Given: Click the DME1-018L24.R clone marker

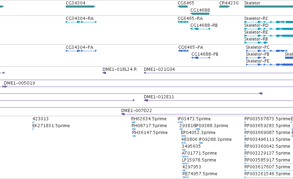Looking at the screenshot, I should click(104, 73).
